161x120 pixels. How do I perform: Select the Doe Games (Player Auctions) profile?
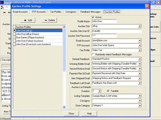click(39, 38)
